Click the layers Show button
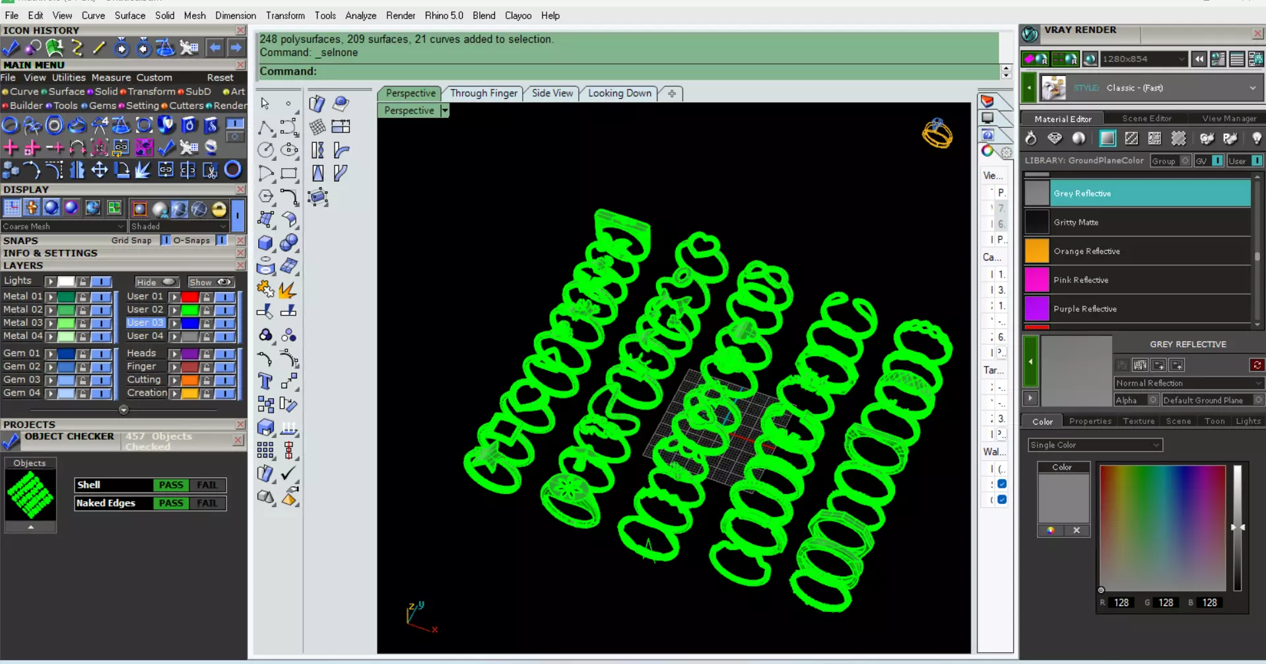The width and height of the screenshot is (1266, 664). tap(211, 282)
